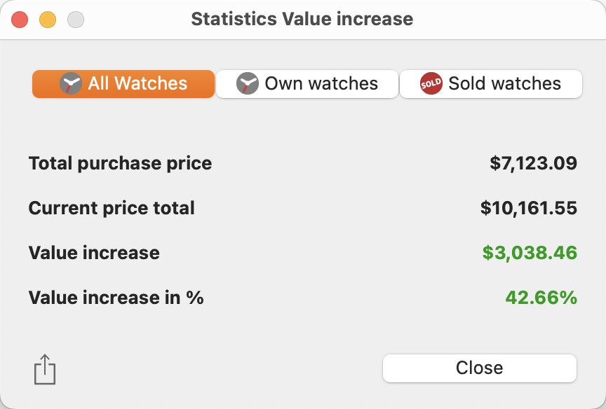The height and width of the screenshot is (409, 606).
Task: Click the clock icon in All Watches
Action: pos(71,83)
